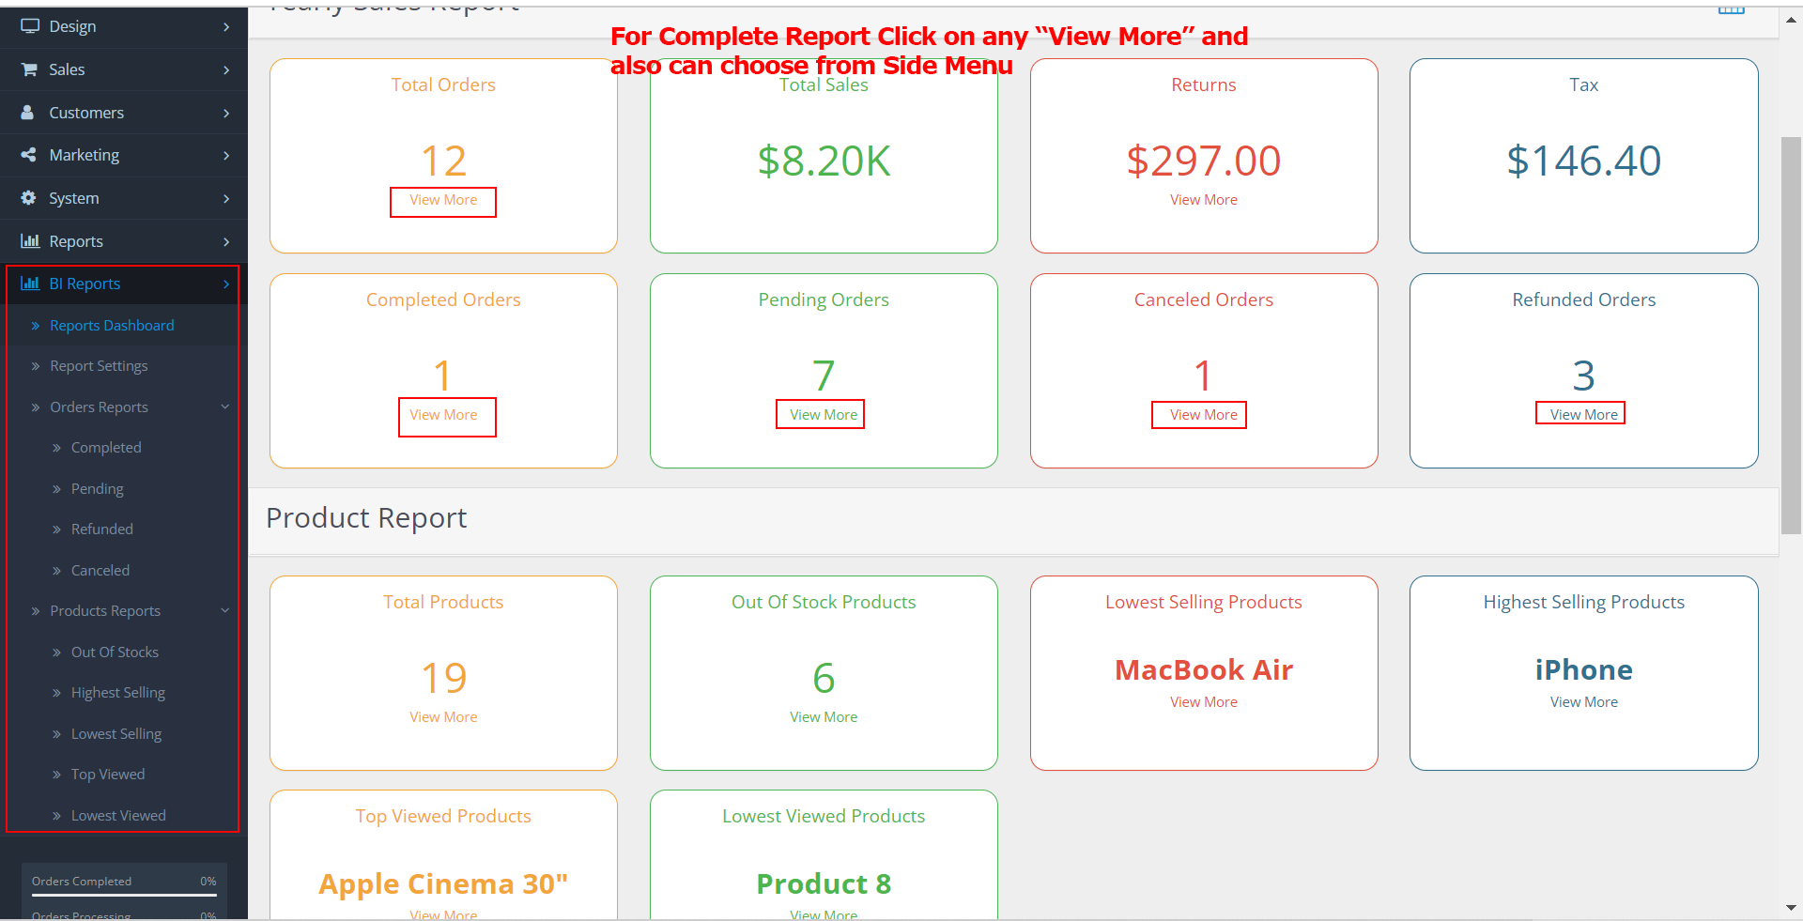Open Lowest Viewed report in sidebar
The height and width of the screenshot is (921, 1803).
tap(118, 815)
